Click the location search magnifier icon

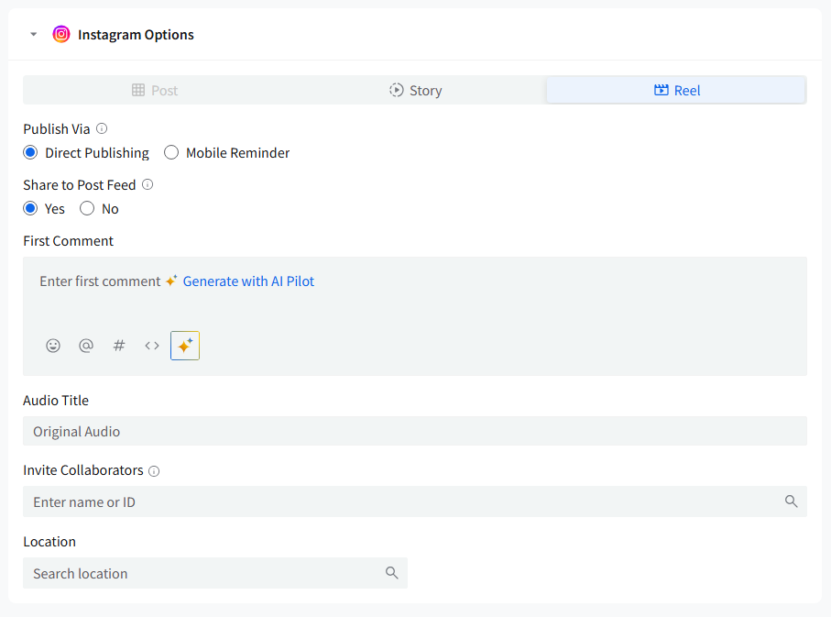pos(392,573)
